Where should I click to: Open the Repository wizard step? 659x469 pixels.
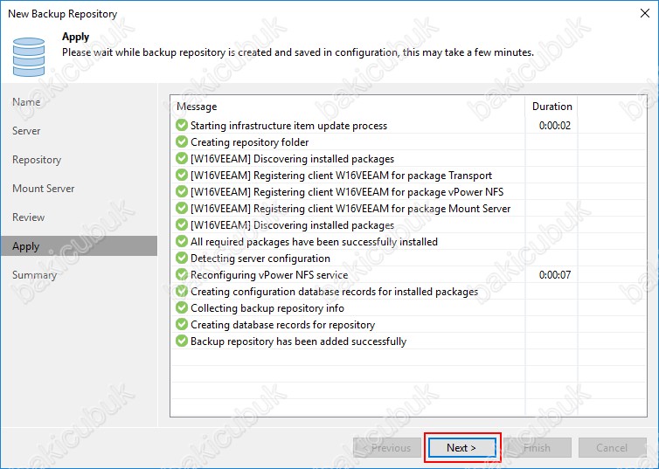pos(37,160)
